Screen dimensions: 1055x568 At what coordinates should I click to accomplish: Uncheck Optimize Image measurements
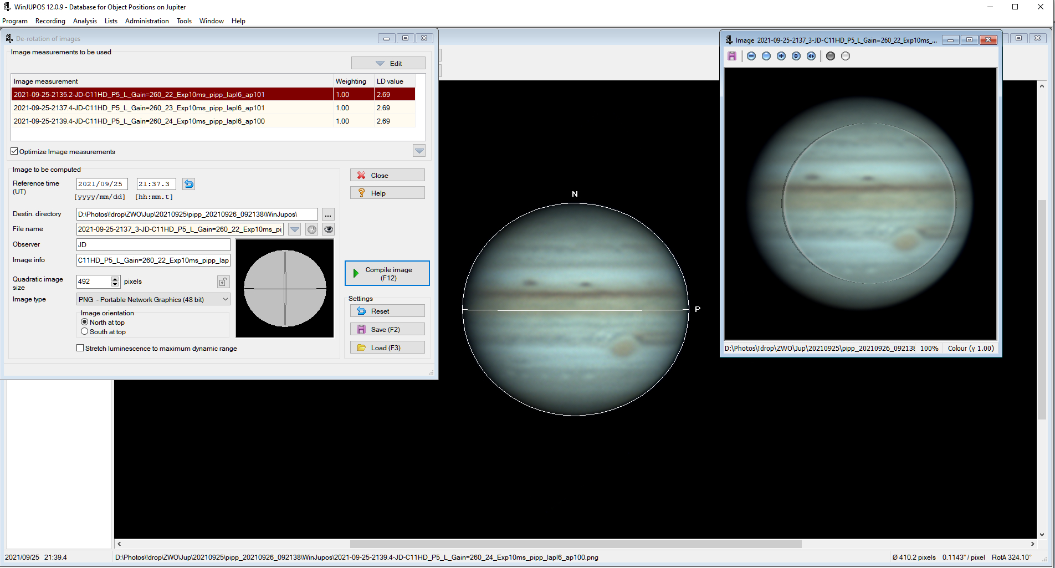14,151
